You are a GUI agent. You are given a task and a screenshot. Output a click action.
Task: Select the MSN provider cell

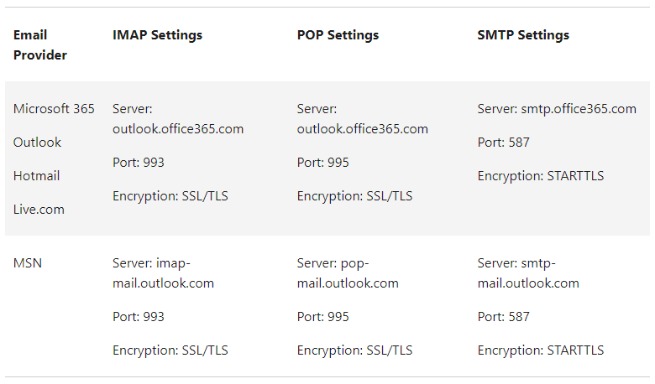[28, 263]
